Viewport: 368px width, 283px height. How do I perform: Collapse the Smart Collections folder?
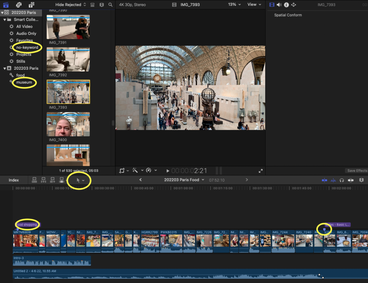pos(4,20)
